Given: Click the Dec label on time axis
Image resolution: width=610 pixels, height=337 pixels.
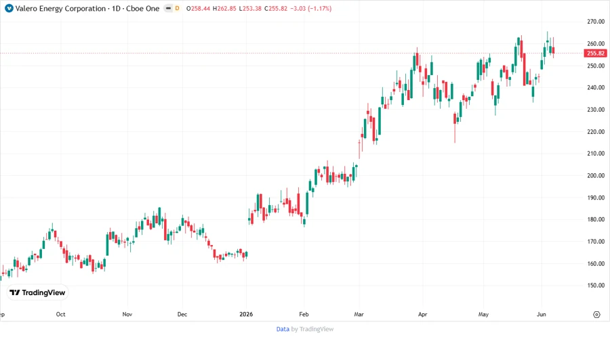Looking at the screenshot, I should point(182,314).
